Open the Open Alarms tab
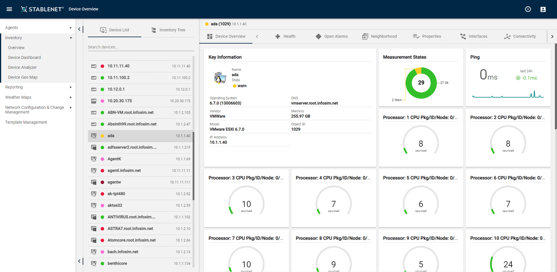The width and height of the screenshot is (557, 272). [331, 36]
